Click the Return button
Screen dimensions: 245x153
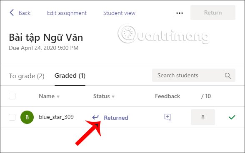(213, 12)
